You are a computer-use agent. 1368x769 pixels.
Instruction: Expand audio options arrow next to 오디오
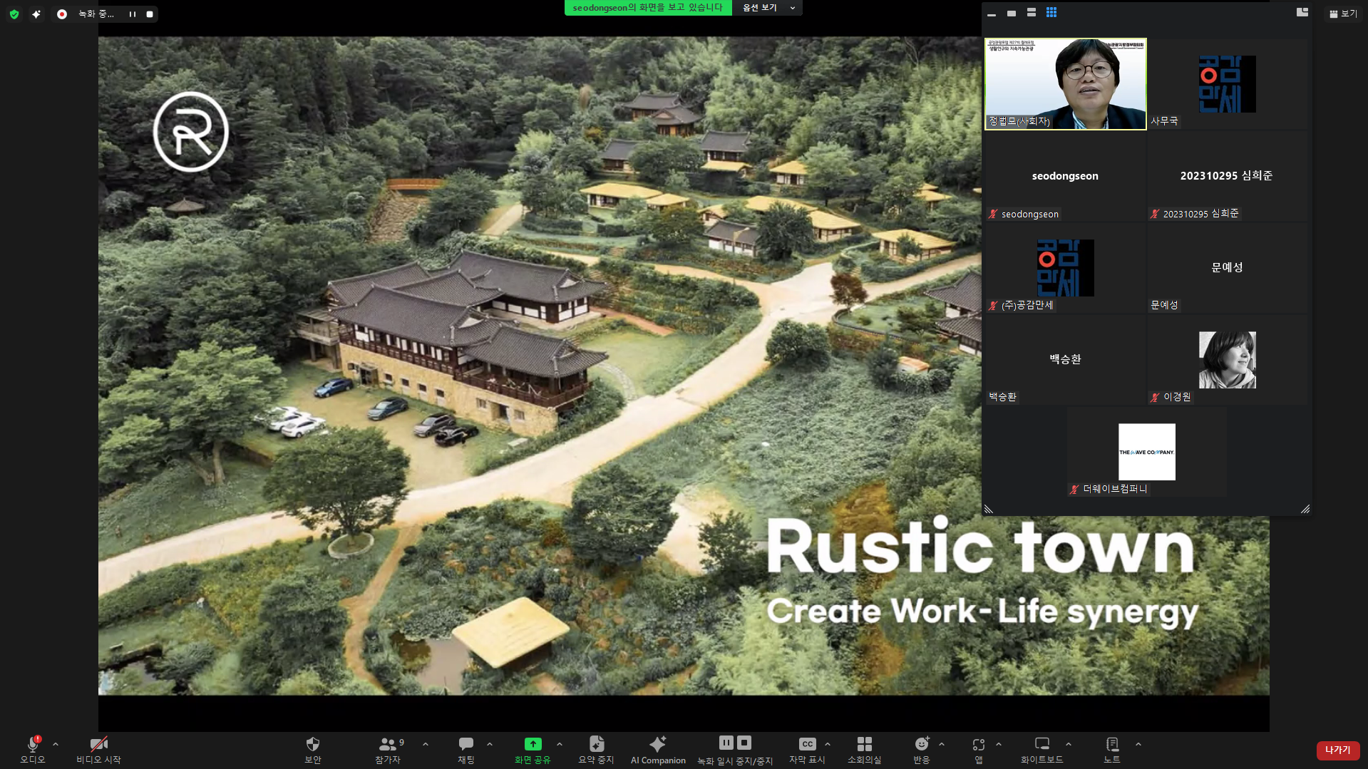point(56,744)
